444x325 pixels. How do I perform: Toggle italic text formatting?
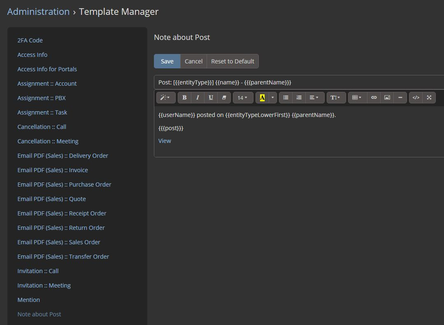[x=198, y=98]
